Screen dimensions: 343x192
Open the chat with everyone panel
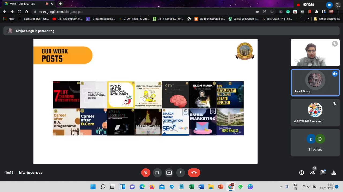(323, 173)
